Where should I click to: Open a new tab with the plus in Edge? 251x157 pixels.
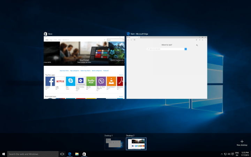click(141, 37)
